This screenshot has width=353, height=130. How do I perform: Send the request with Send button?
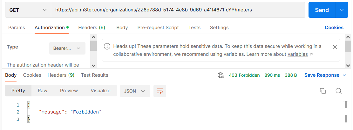click(322, 10)
